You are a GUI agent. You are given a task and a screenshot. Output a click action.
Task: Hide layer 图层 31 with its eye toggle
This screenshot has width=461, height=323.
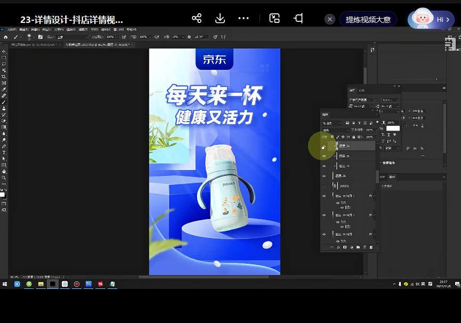323,147
